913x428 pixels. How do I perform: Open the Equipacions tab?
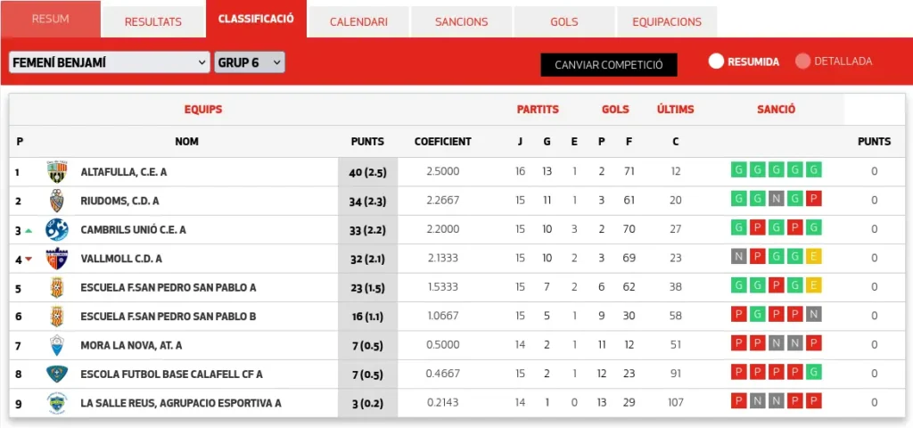click(666, 21)
